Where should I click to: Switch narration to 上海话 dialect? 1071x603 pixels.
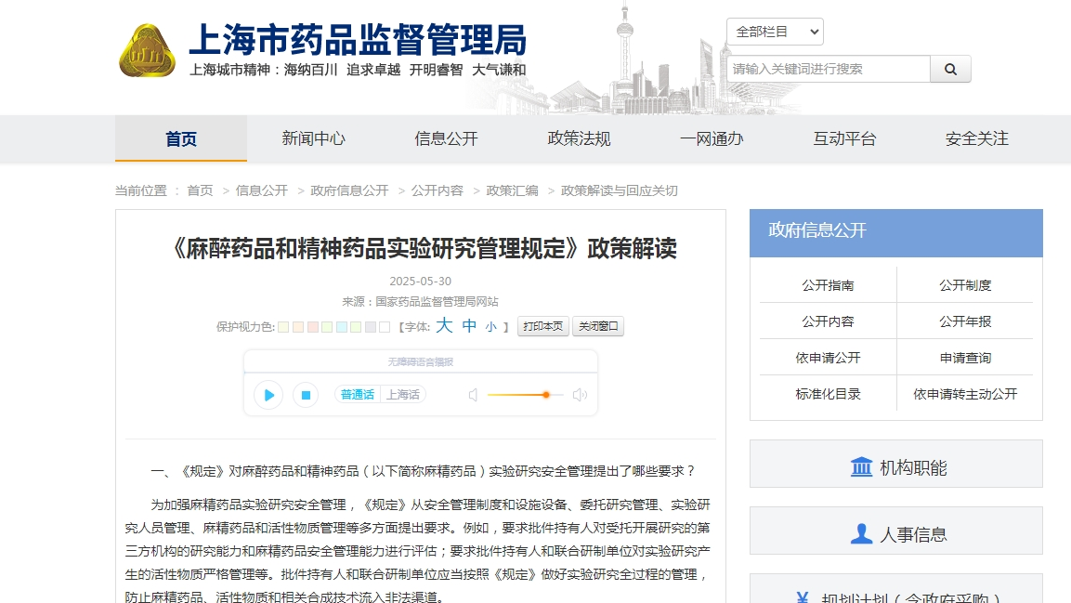(x=403, y=395)
